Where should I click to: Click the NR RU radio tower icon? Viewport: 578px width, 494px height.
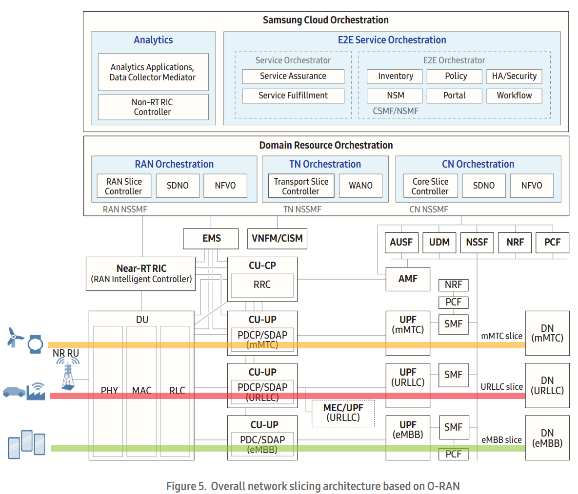tap(68, 374)
